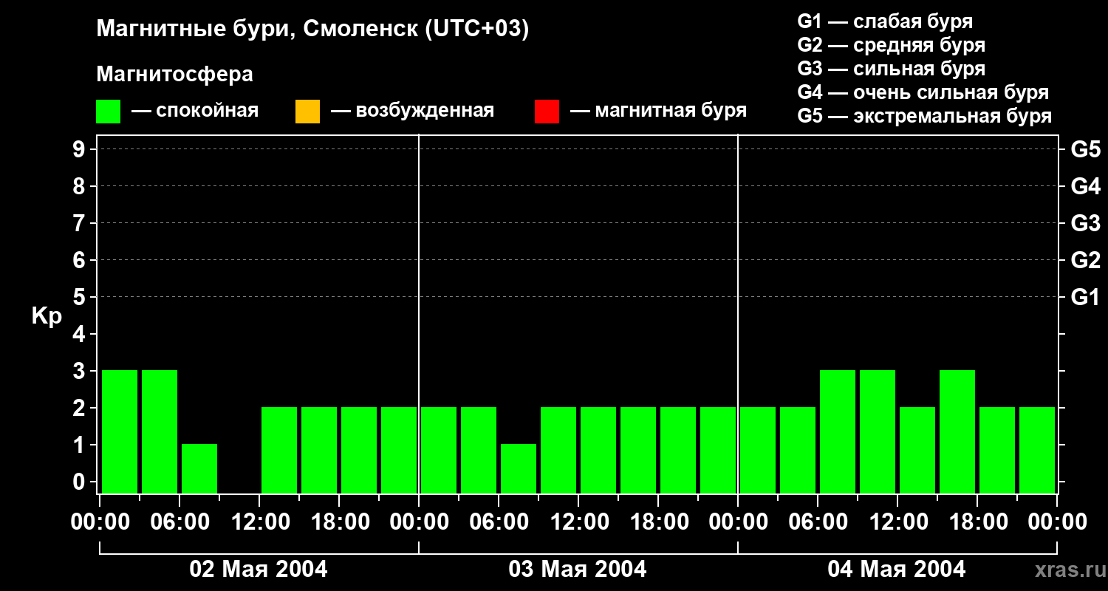This screenshot has width=1108, height=591.
Task: Click the '— спокойная' legend label
Action: [195, 111]
